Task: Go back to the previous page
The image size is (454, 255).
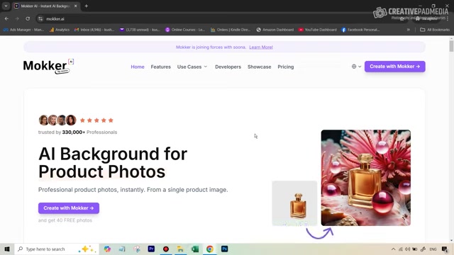Action: [6, 19]
